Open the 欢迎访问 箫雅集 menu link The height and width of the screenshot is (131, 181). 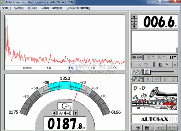[78, 8]
